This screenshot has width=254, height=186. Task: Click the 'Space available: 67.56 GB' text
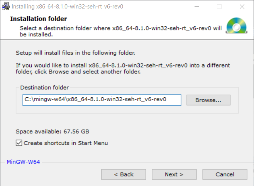[x=52, y=132]
